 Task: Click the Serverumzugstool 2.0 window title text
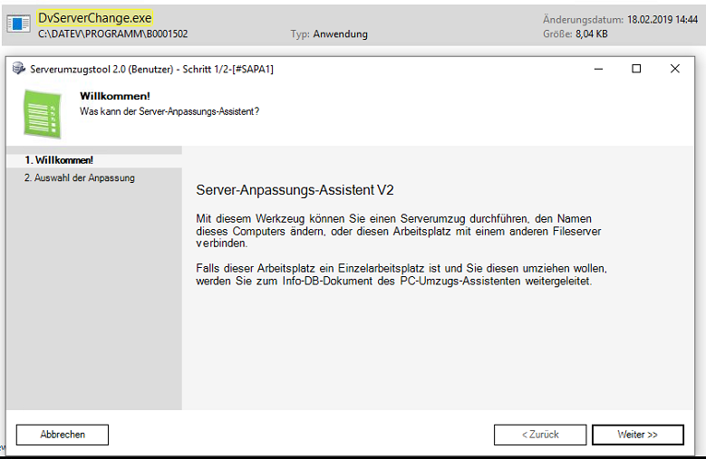151,69
